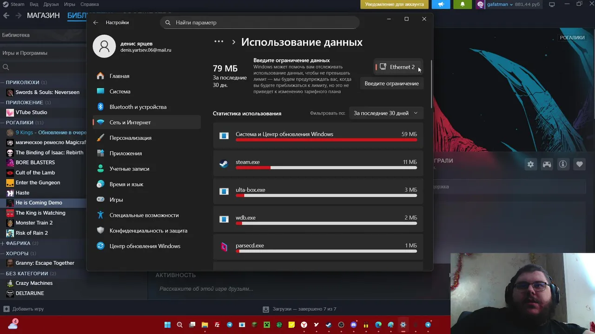Open Minecraft creeper icon on taskbar
Image resolution: width=595 pixels, height=334 pixels.
267,325
